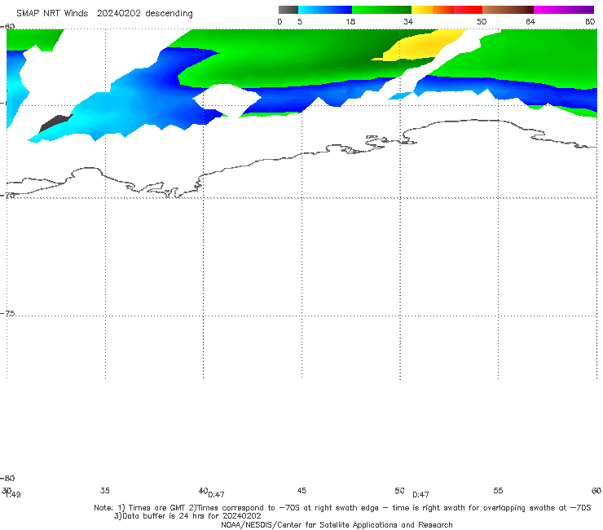The image size is (603, 530).
Task: Click the word "descending" in the title
Action: pos(169,14)
